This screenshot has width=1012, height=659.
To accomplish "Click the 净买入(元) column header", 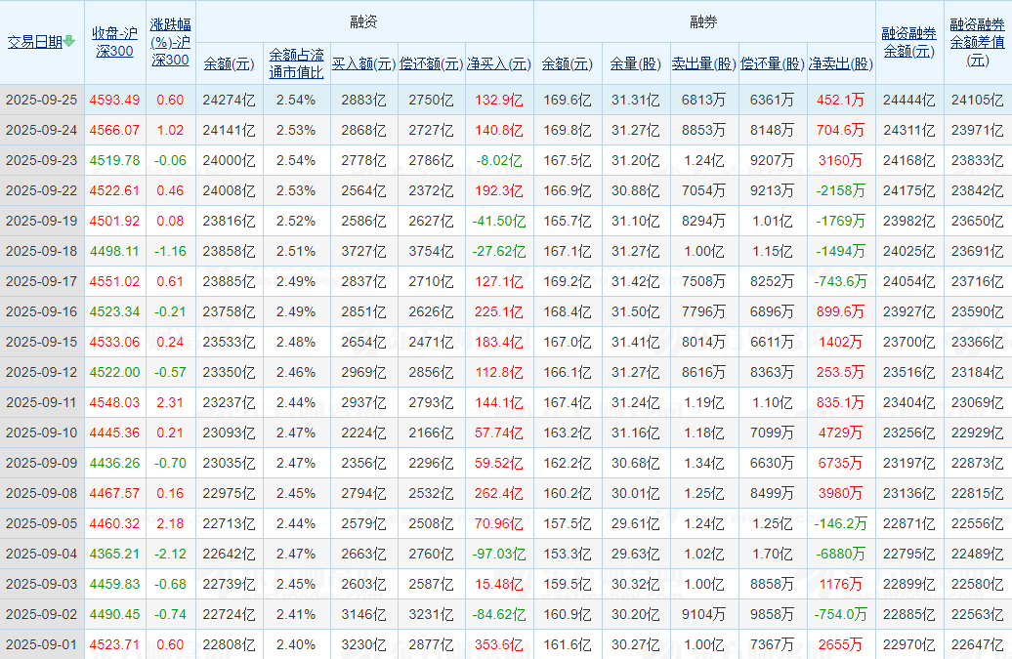I will [499, 63].
